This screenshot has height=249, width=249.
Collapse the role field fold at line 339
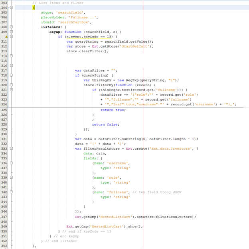click(x=11, y=178)
